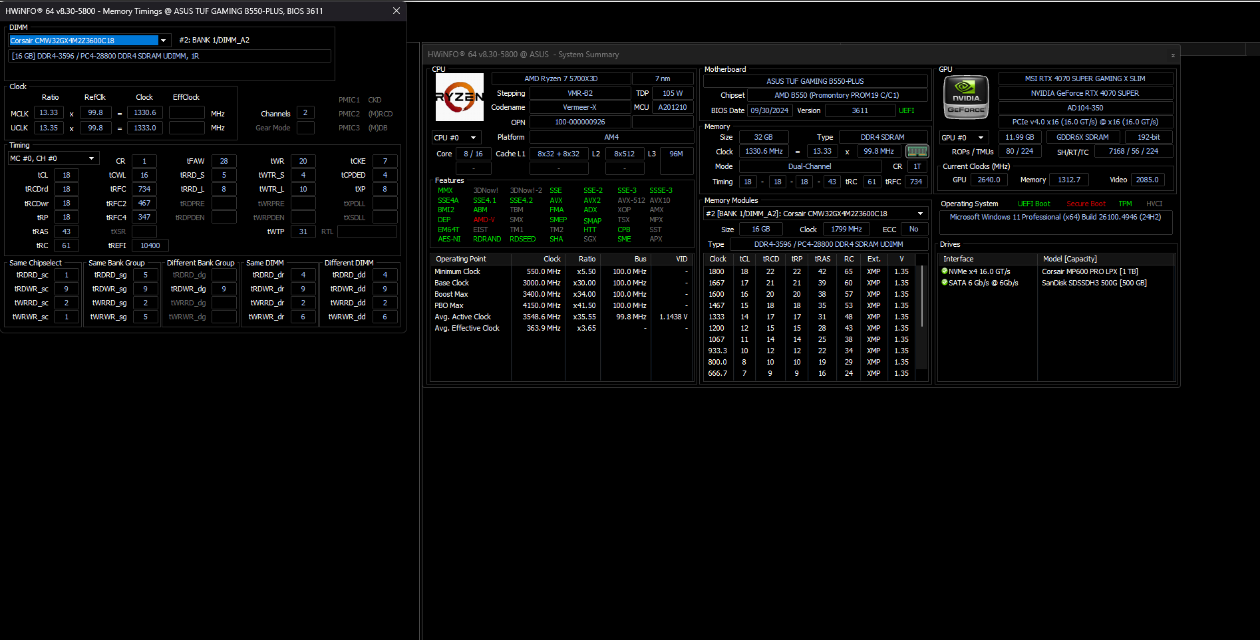Click the MCLK clock value 1330.6
The image size is (1260, 640).
tap(144, 112)
